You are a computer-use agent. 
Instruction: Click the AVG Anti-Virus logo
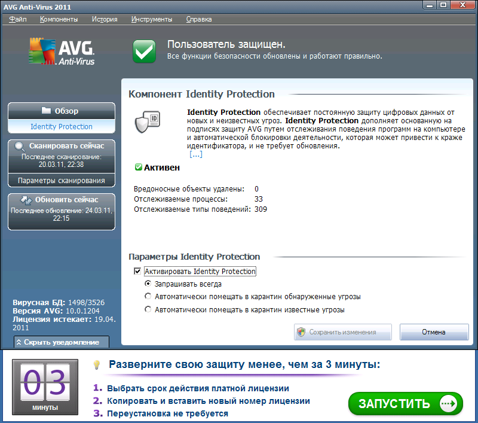(x=62, y=51)
